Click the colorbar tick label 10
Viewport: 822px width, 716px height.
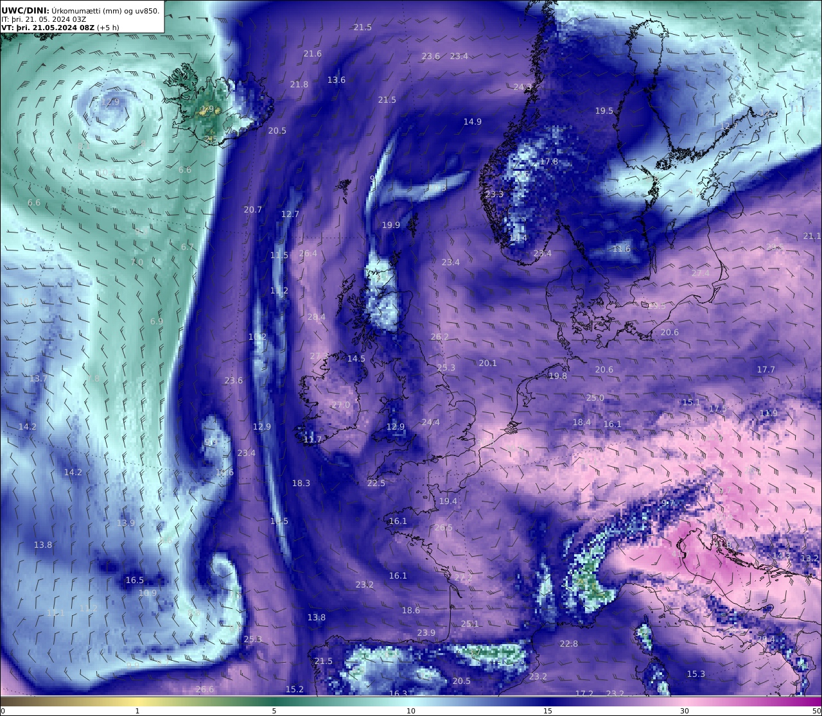click(x=411, y=711)
